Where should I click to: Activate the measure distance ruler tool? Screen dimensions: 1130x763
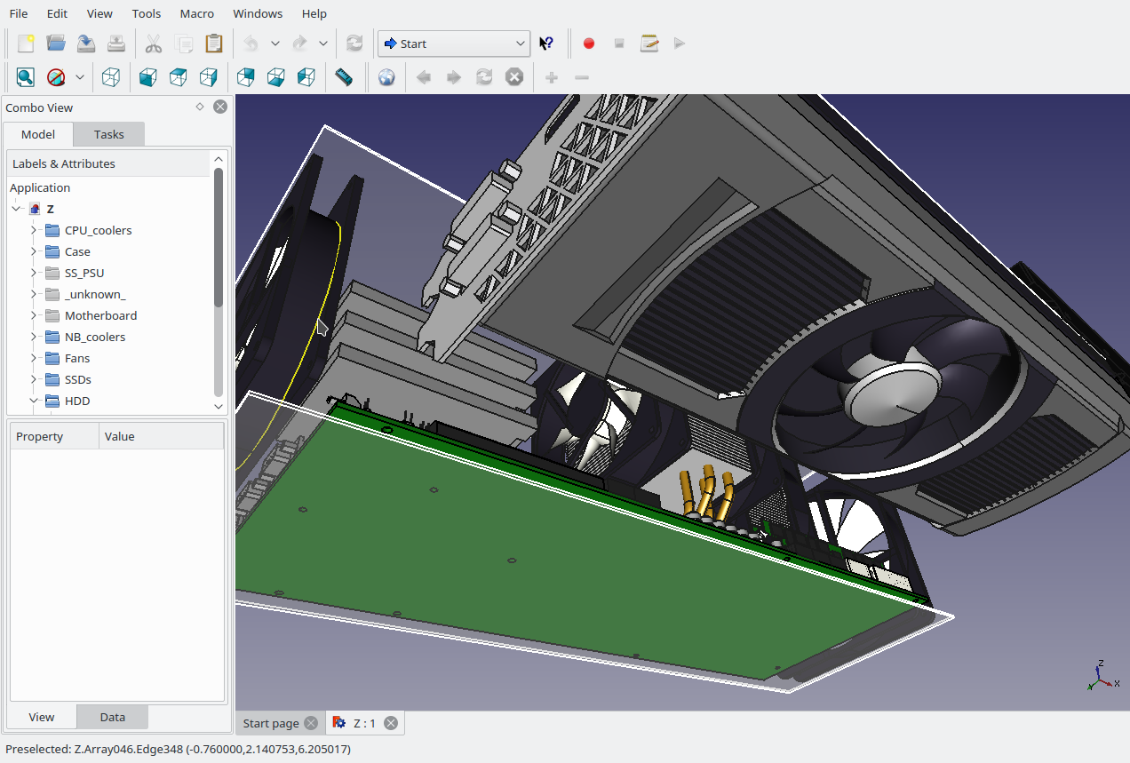pyautogui.click(x=344, y=77)
